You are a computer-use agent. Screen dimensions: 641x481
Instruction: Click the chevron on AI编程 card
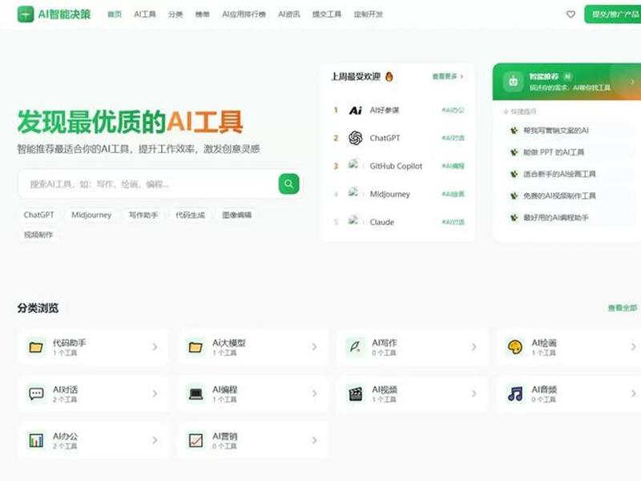[x=314, y=394]
